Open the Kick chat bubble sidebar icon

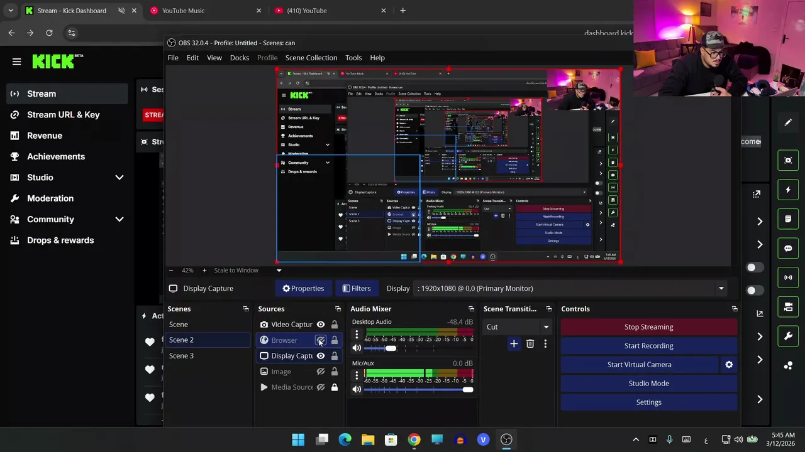coord(788,248)
